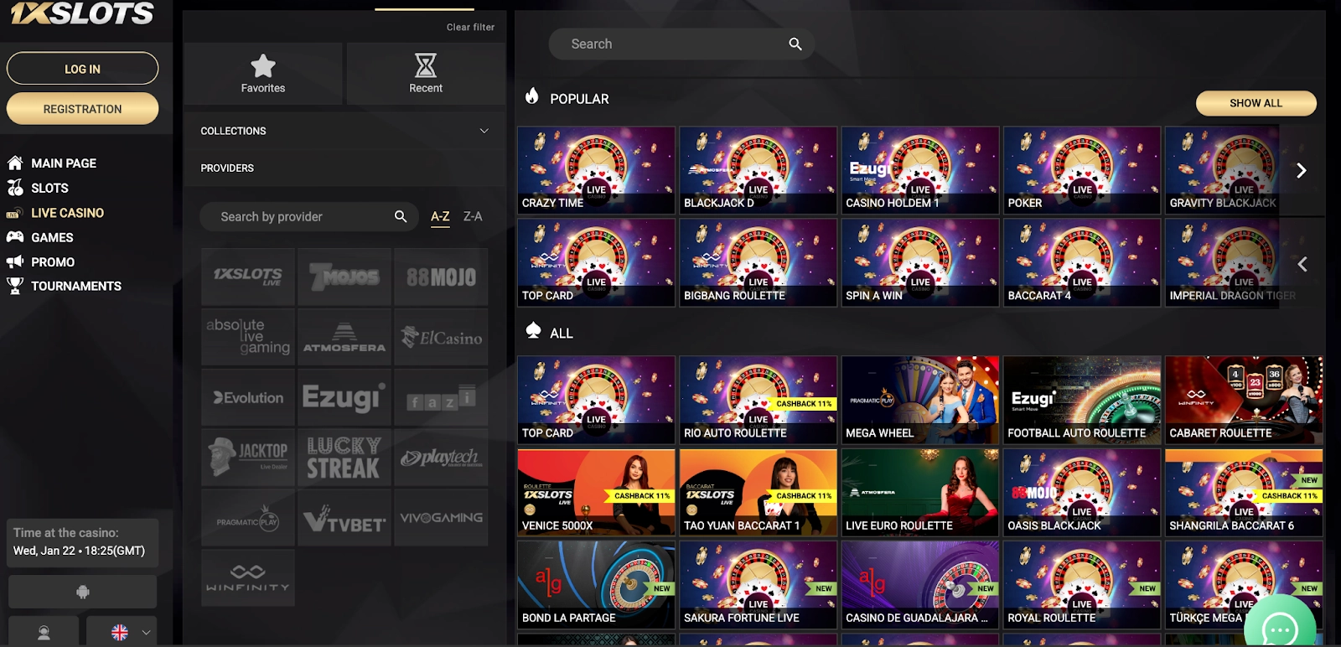Open the Mega Wheel game

click(x=920, y=400)
